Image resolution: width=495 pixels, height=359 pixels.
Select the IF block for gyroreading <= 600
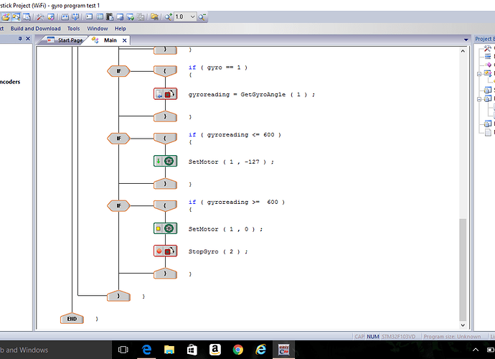[118, 139]
